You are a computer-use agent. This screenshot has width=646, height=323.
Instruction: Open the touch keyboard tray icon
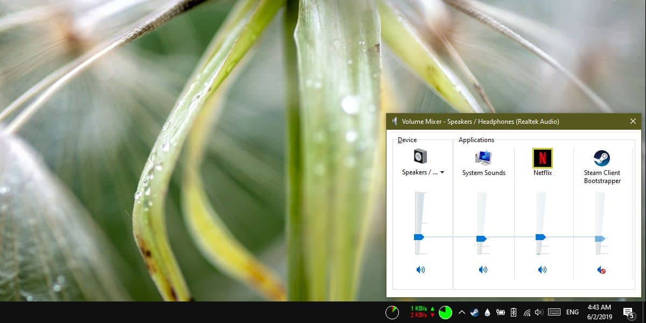point(554,312)
